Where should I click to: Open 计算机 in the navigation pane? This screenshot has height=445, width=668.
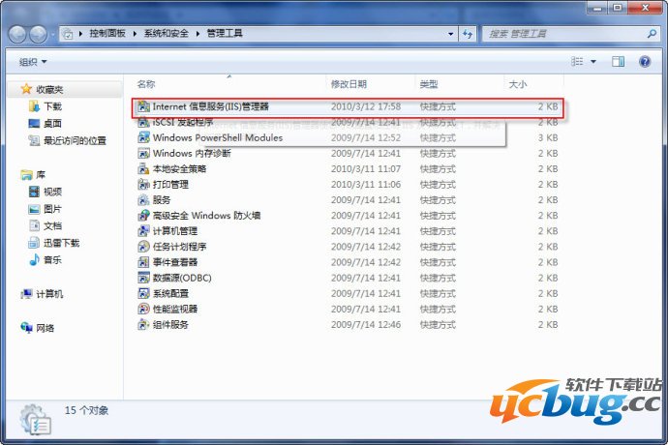[x=48, y=294]
